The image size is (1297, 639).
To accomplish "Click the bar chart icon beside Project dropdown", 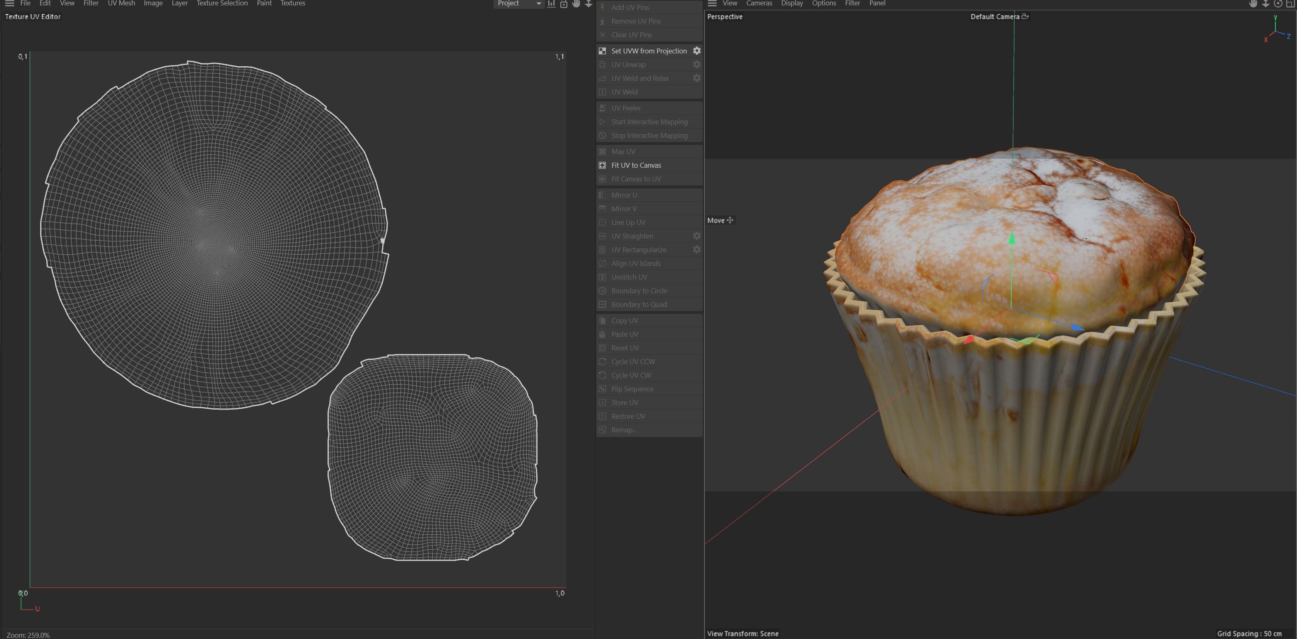I will coord(551,4).
